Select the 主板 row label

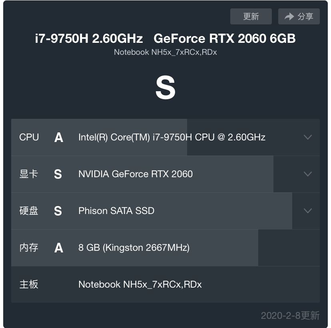(29, 284)
